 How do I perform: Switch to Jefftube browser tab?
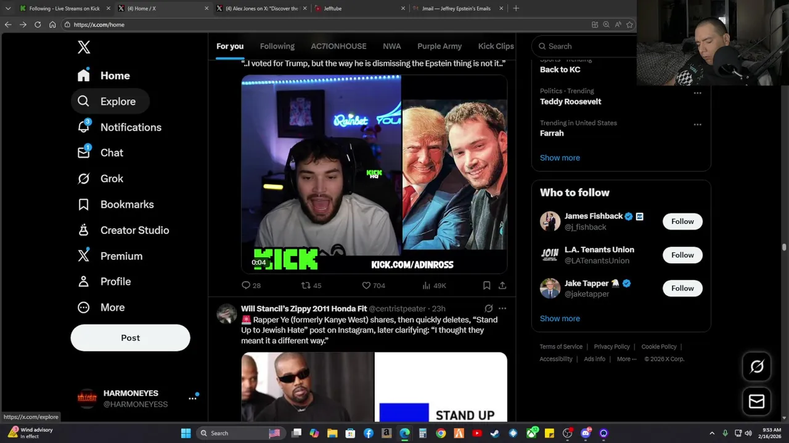(x=360, y=9)
